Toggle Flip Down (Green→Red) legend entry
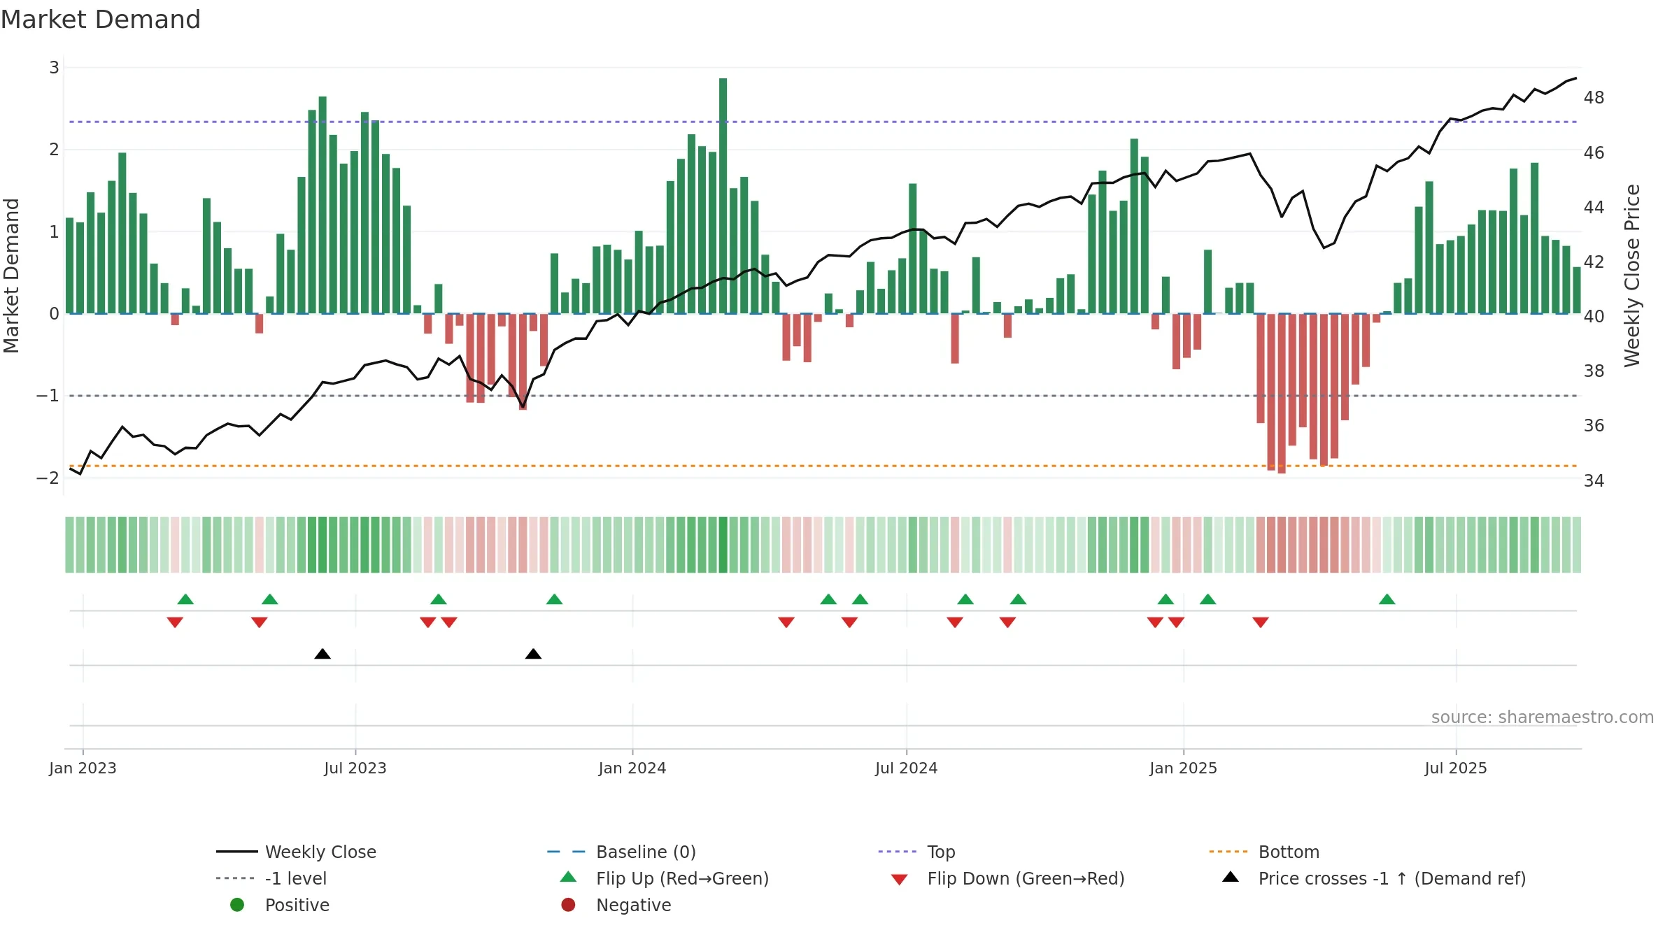The image size is (1679, 944). tap(1007, 878)
